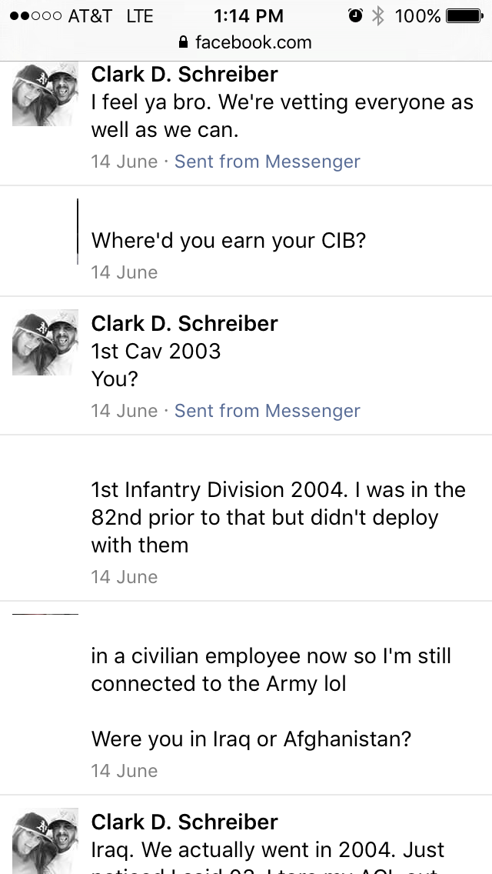This screenshot has width=492, height=874.
Task: Tap the 1:14 PM clock in status bar
Action: pyautogui.click(x=248, y=15)
